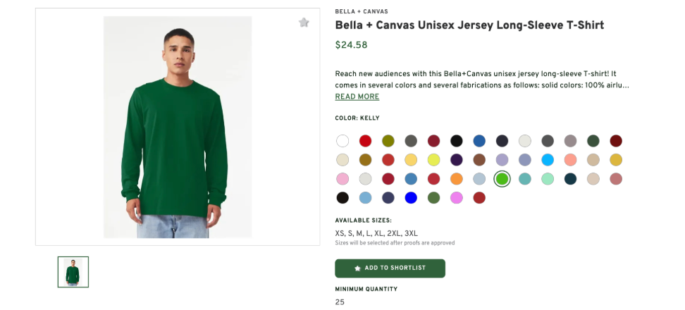Pick the light pink swatch in third row
The width and height of the screenshot is (685, 310).
[342, 179]
